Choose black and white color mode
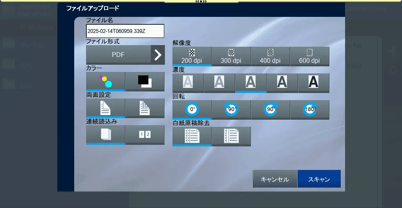Image resolution: width=402 pixels, height=208 pixels. point(145,81)
